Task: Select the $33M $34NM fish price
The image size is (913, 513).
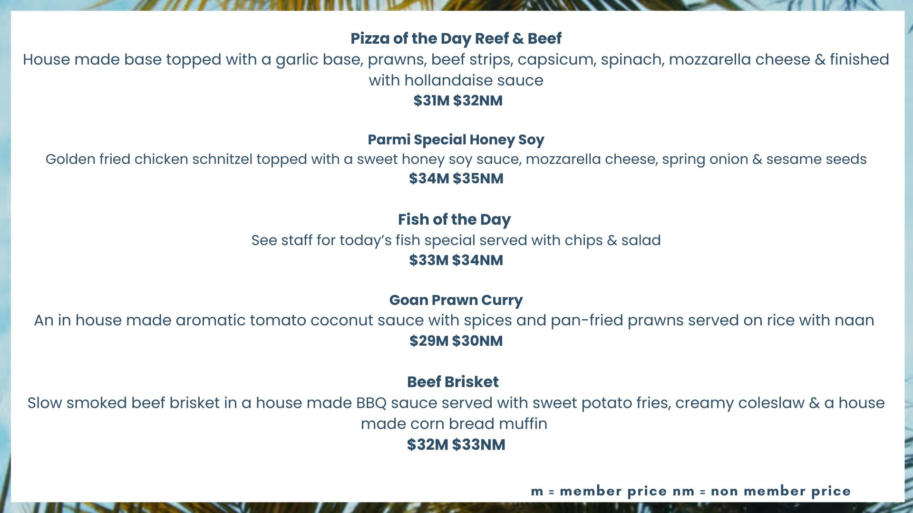Action: click(456, 260)
